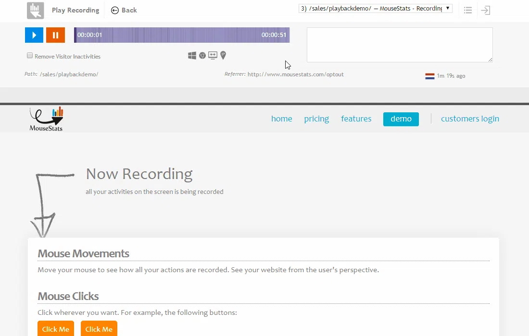Click the Back arrow icon
Image resolution: width=529 pixels, height=336 pixels.
[115, 11]
